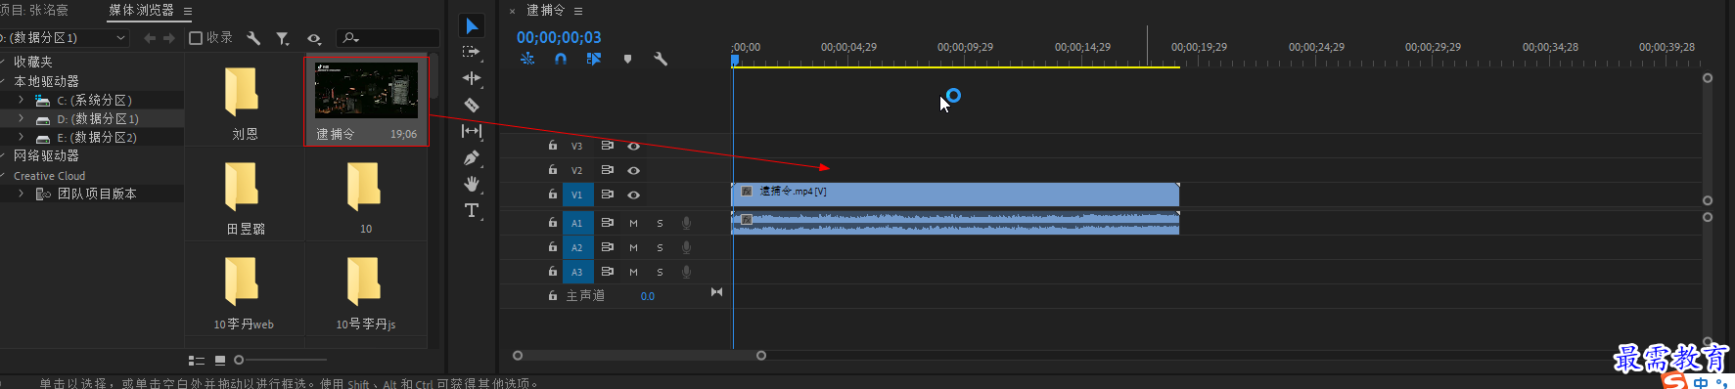Mute track A1 with M

coord(633,223)
